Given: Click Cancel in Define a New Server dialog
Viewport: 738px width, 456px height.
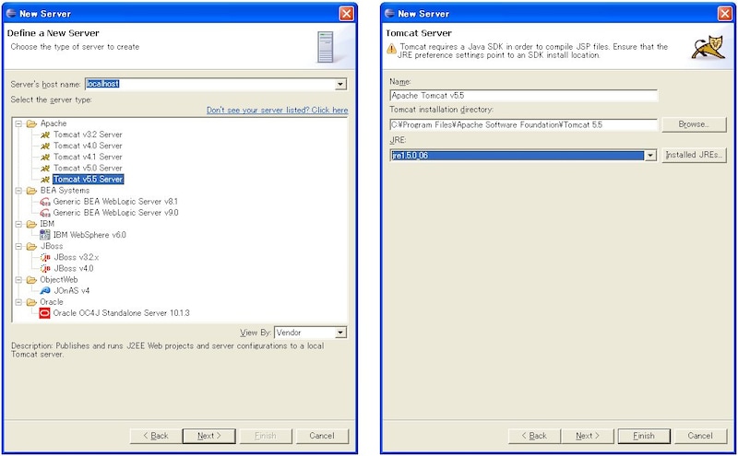Looking at the screenshot, I should click(x=322, y=436).
